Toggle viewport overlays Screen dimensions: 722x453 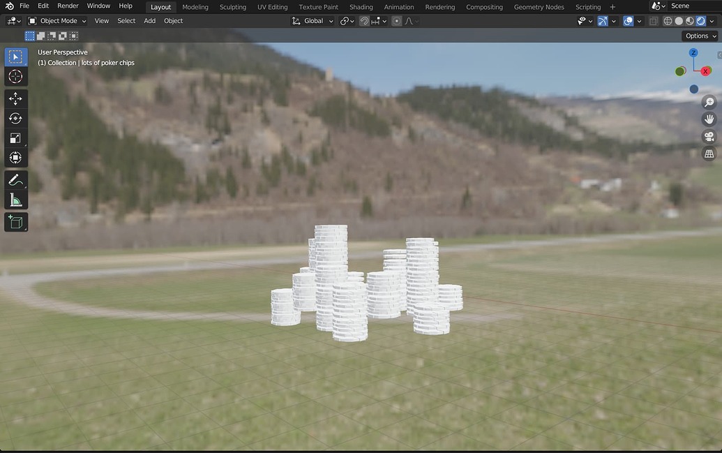pyautogui.click(x=628, y=21)
